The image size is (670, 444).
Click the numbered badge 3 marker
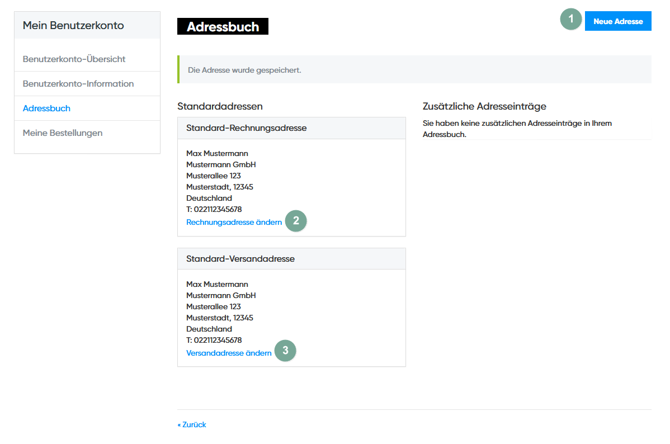tap(285, 351)
